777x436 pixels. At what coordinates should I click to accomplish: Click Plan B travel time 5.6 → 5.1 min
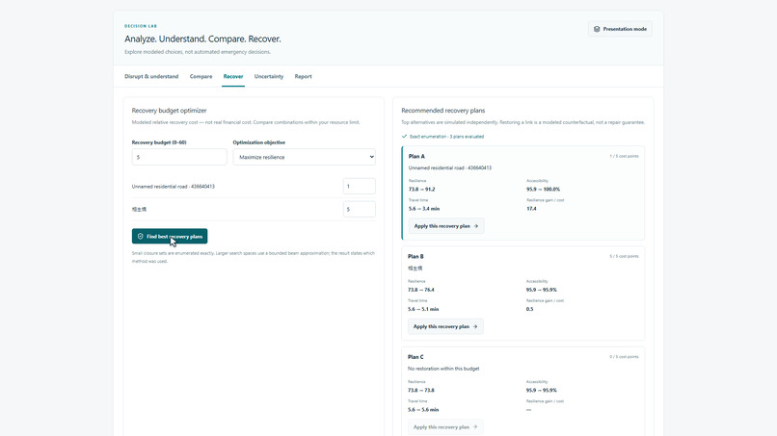pyautogui.click(x=423, y=309)
